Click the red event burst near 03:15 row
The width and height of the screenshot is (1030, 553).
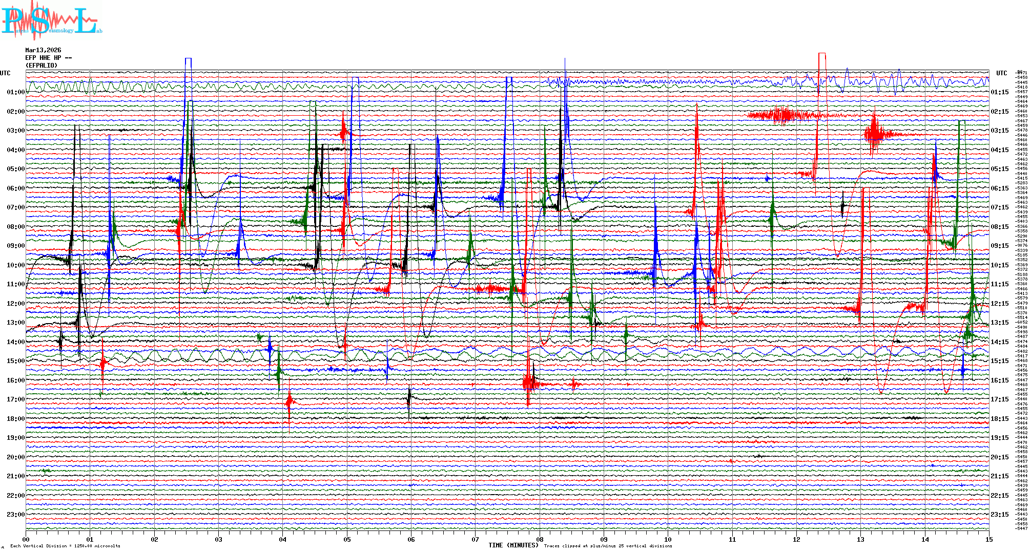tap(875, 134)
